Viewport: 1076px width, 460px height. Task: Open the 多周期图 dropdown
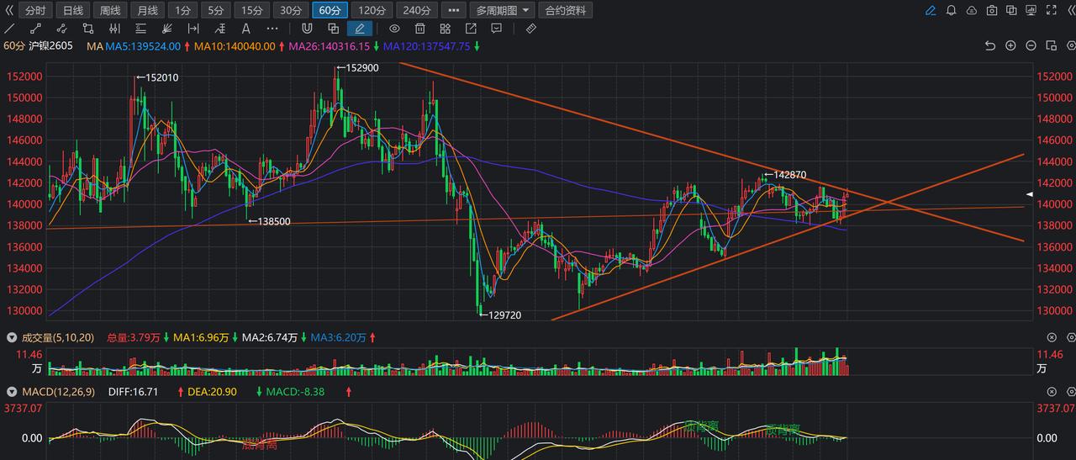(502, 11)
